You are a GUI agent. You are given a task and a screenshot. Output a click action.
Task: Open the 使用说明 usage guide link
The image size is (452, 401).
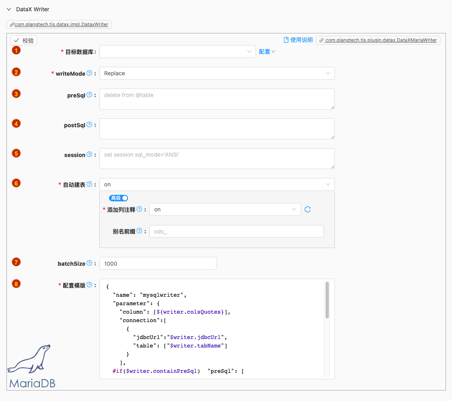(x=298, y=40)
